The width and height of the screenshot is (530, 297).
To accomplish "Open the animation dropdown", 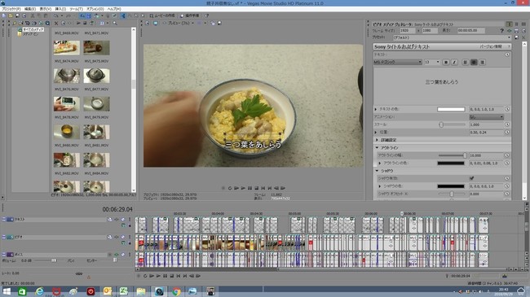I will pos(487,117).
